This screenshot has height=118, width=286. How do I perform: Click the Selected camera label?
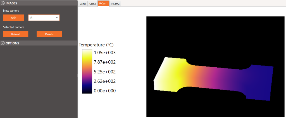(14, 27)
